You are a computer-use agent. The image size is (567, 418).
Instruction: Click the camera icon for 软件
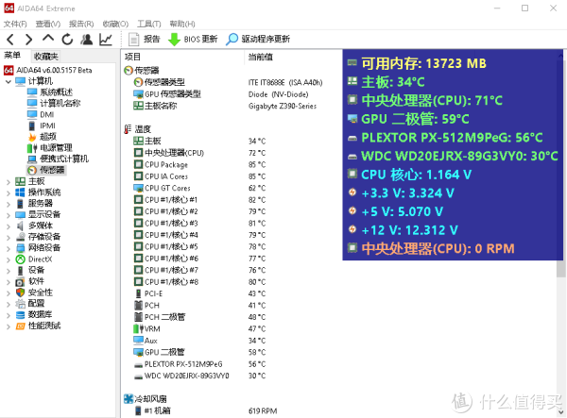(20, 281)
